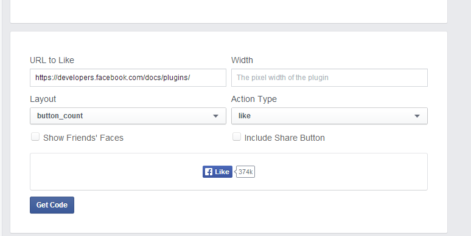Tick the Include Share Button checkbox
Screen dimensions: 471x236
(237, 137)
